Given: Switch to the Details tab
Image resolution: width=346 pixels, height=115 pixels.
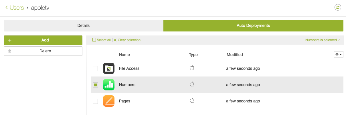Looking at the screenshot, I should 84,25.
